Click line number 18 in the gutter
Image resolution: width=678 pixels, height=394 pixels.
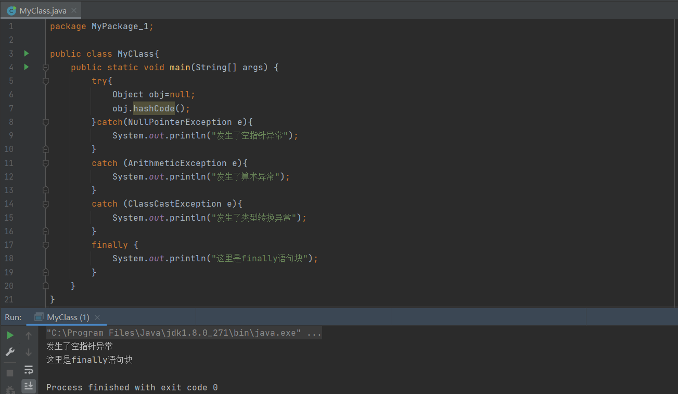coord(9,258)
